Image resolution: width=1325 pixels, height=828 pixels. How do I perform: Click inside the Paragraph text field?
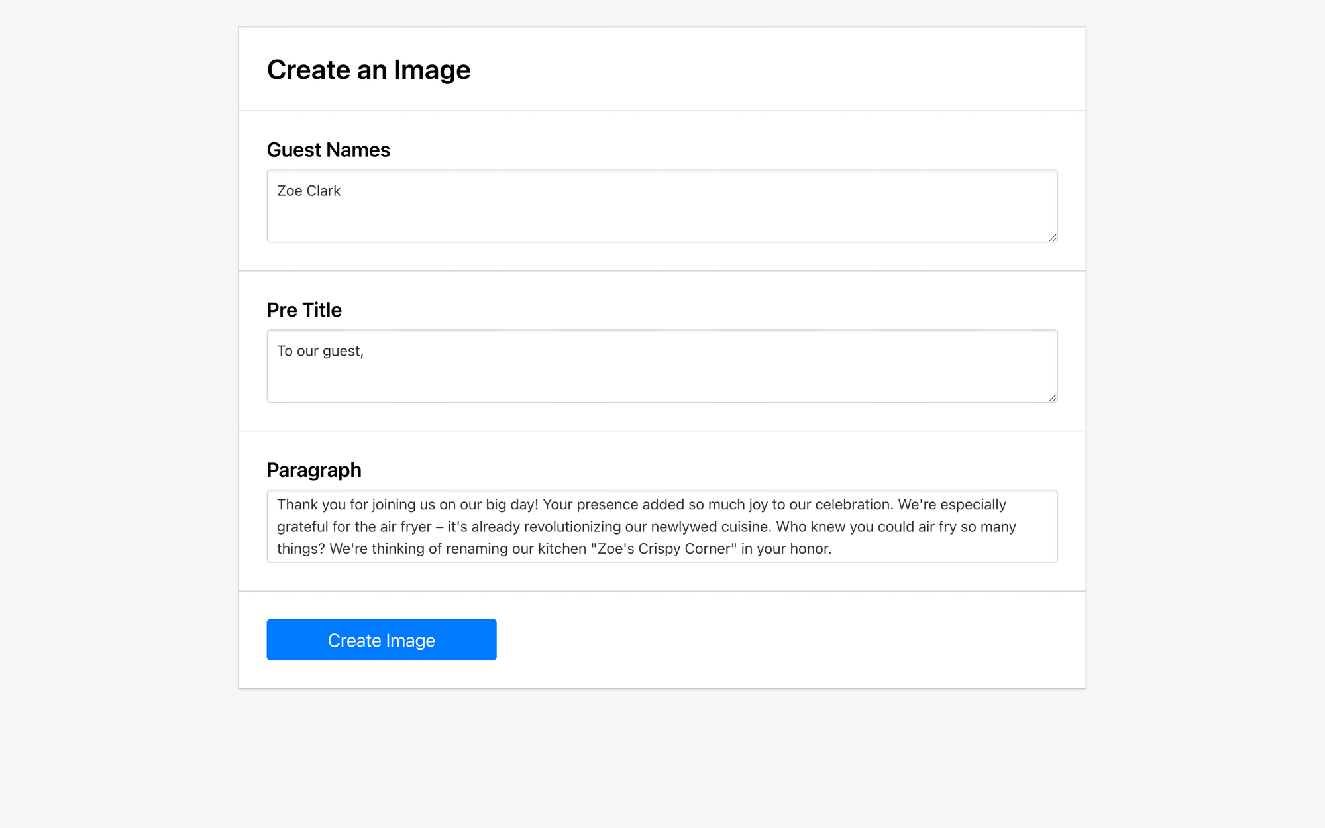(x=662, y=526)
